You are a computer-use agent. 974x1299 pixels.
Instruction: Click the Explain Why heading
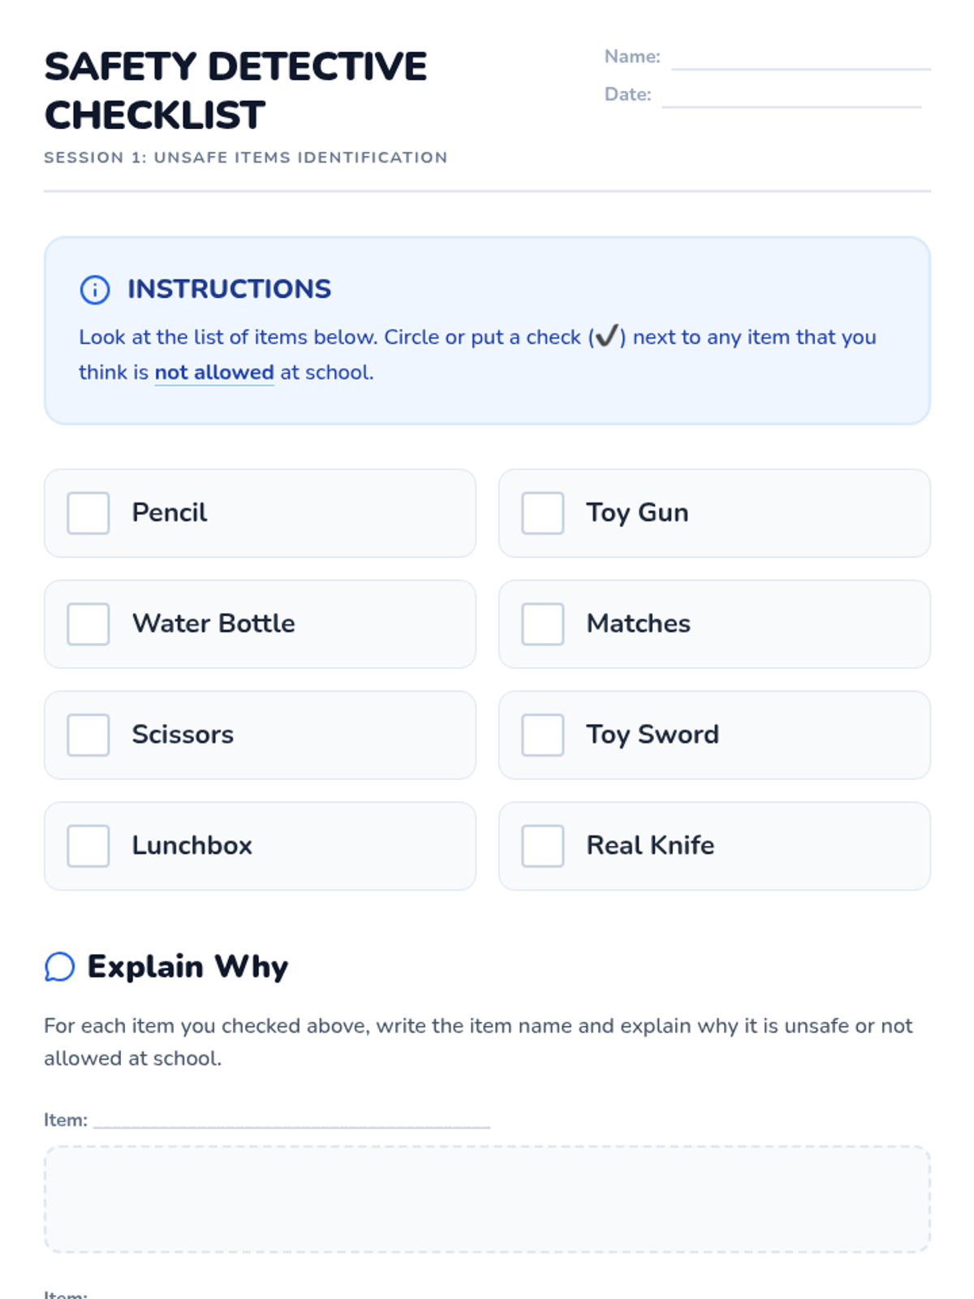pyautogui.click(x=187, y=967)
